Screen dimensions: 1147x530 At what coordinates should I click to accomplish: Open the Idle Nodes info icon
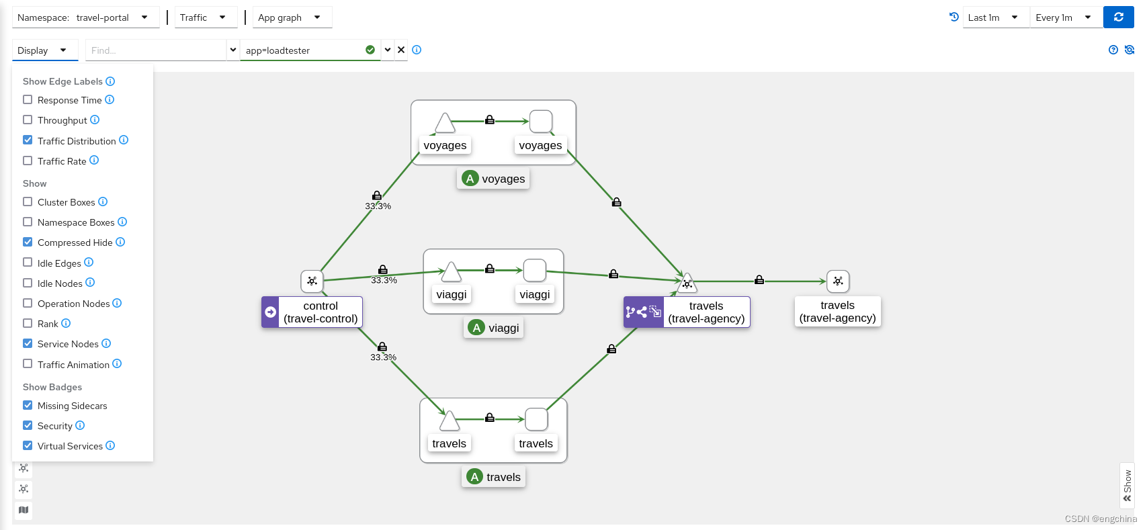click(x=90, y=282)
